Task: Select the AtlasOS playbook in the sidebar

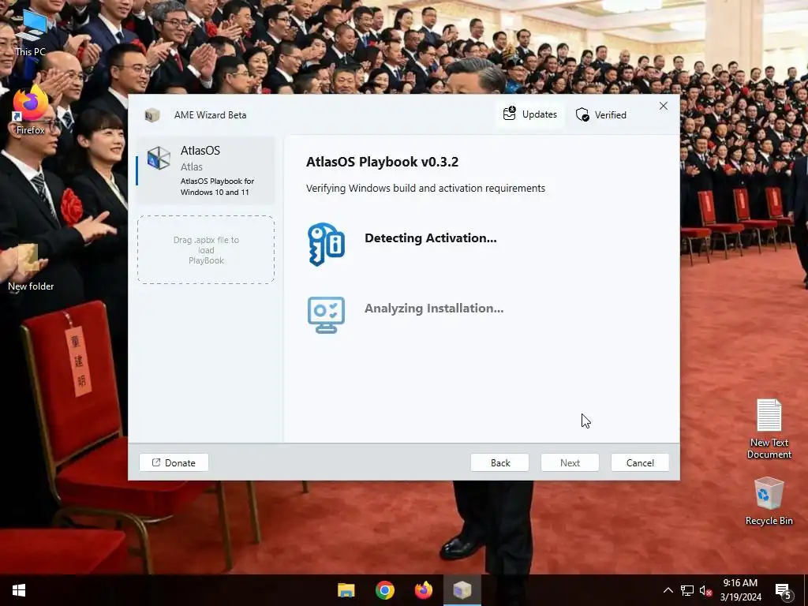Action: [206, 170]
